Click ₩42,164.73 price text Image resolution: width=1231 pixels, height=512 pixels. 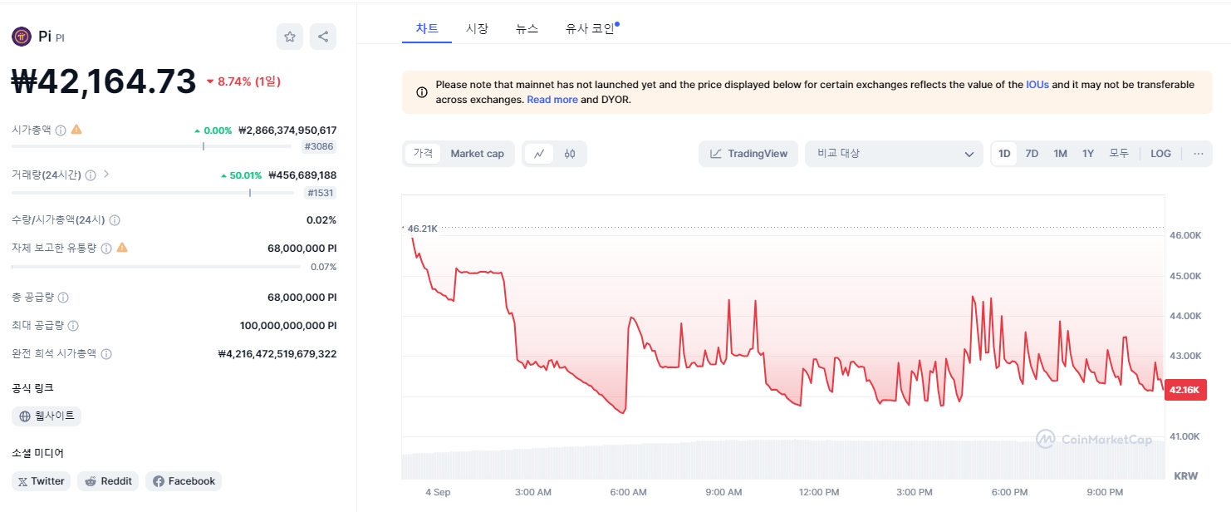pos(104,81)
